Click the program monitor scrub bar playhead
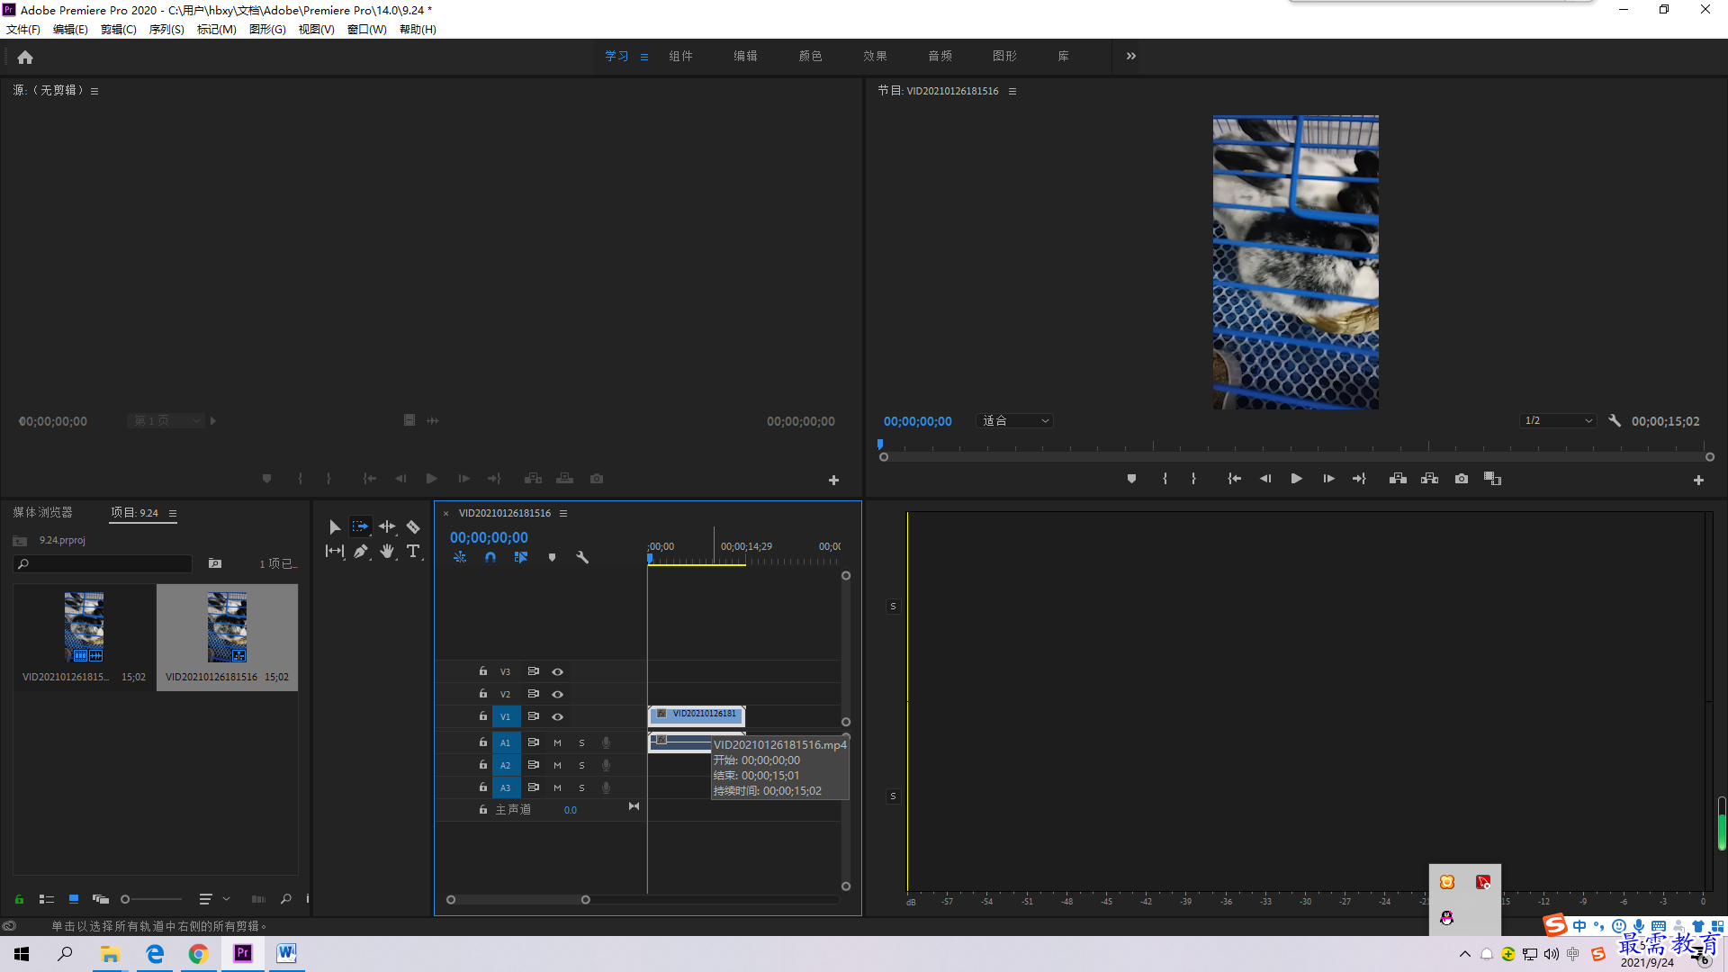The image size is (1728, 972). point(880,444)
